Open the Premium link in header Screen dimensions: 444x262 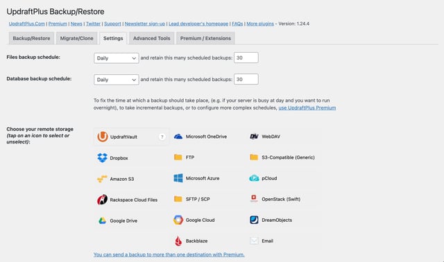58,24
